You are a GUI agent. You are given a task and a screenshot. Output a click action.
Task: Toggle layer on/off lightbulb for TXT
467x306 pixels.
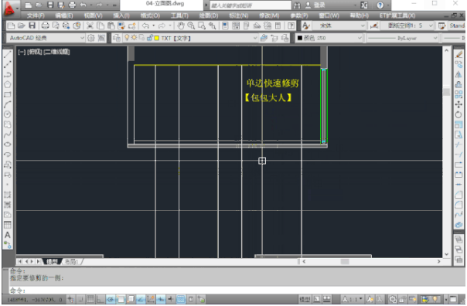point(127,38)
